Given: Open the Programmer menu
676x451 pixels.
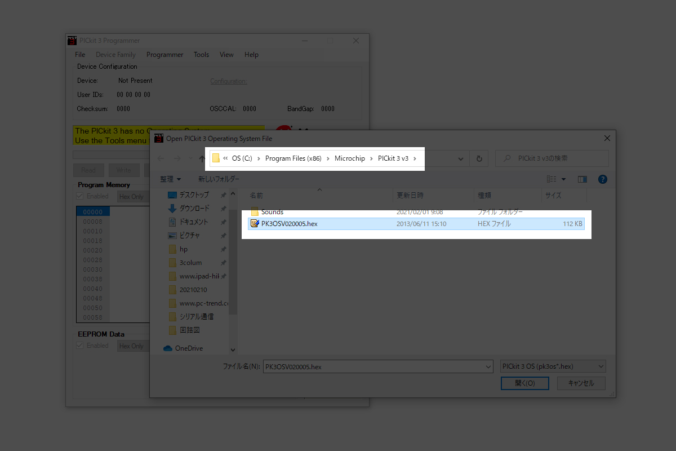Looking at the screenshot, I should [164, 55].
